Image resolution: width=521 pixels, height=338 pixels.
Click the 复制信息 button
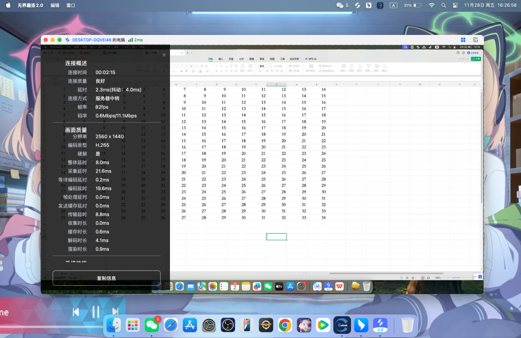click(107, 278)
